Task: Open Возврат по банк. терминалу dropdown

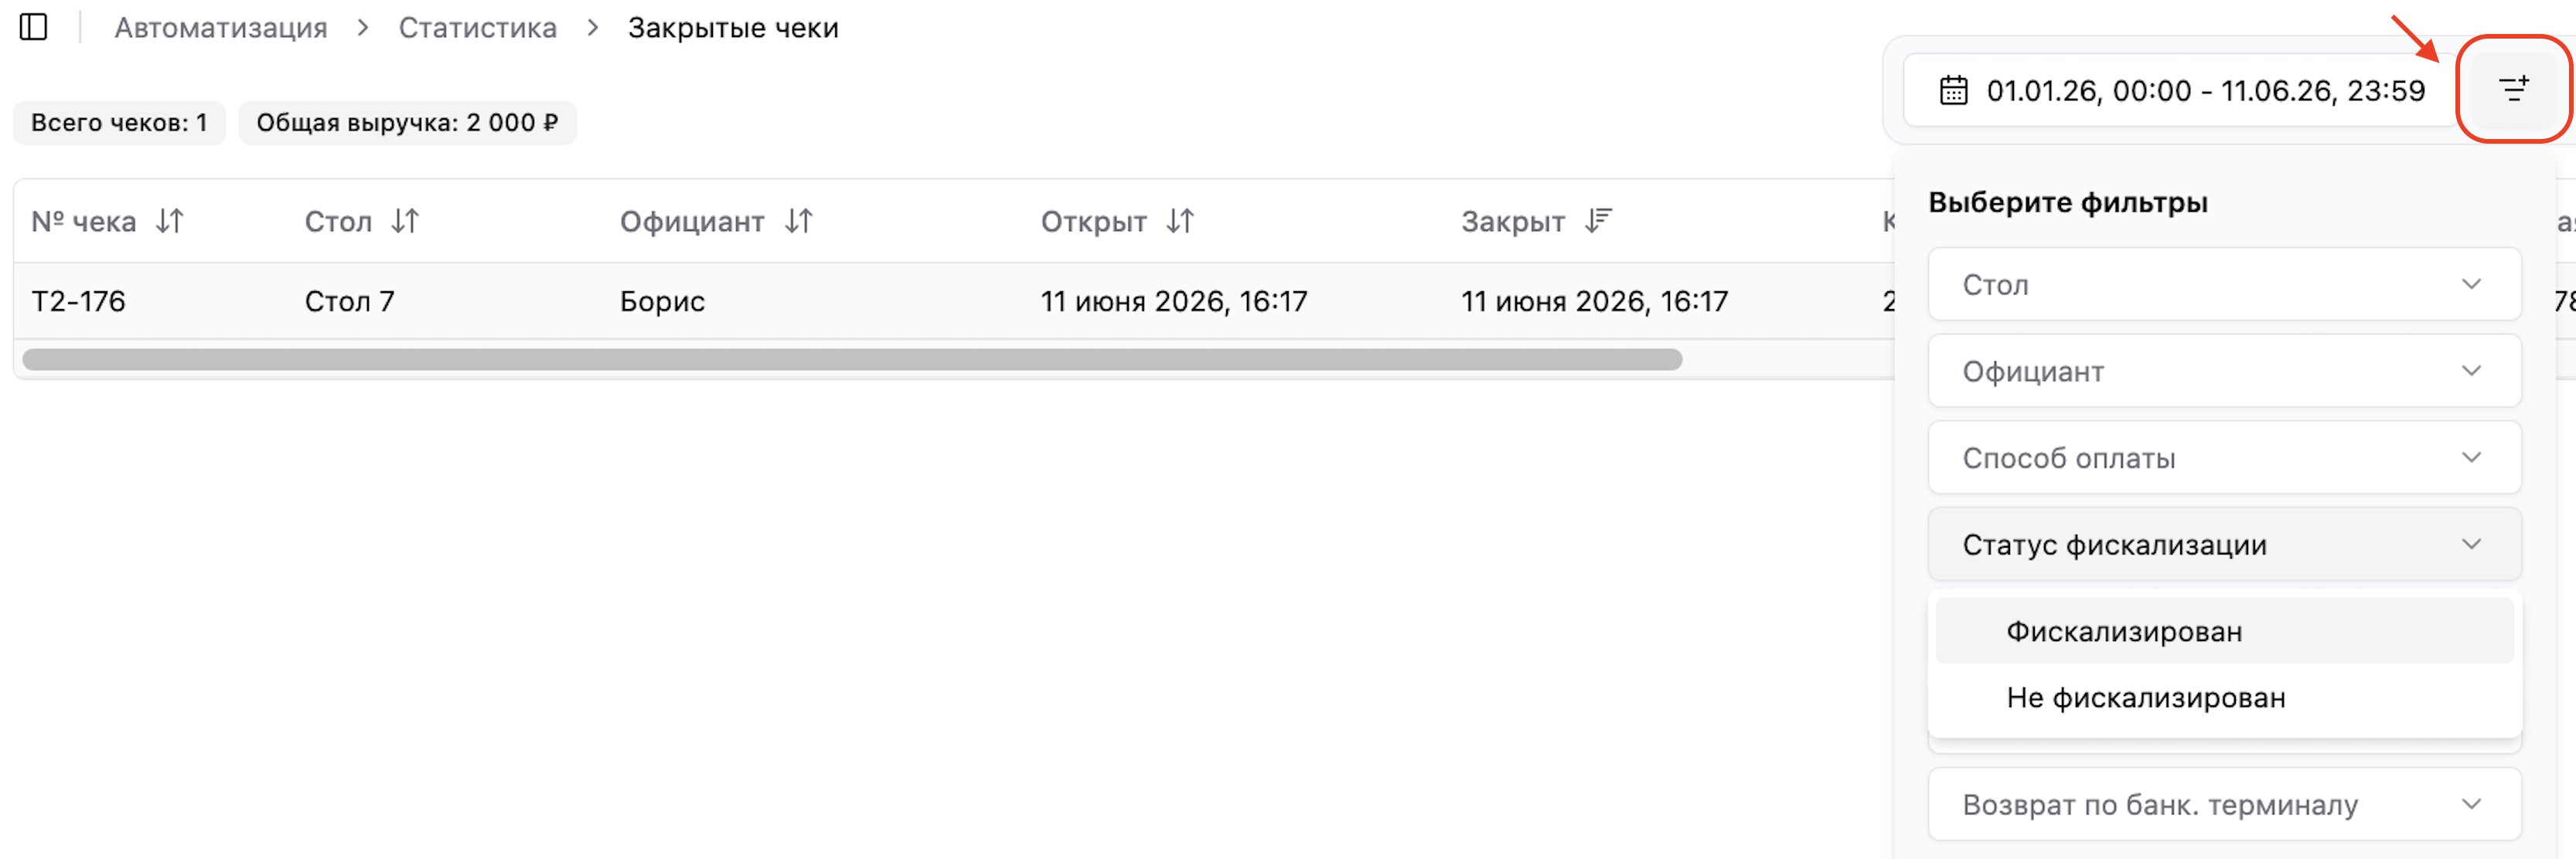Action: [2224, 805]
